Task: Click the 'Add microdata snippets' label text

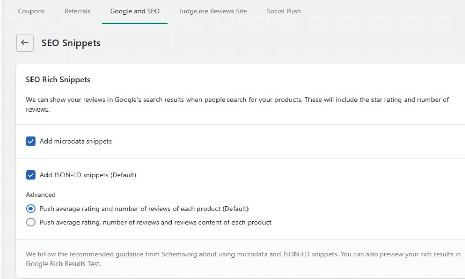Action: 75,141
